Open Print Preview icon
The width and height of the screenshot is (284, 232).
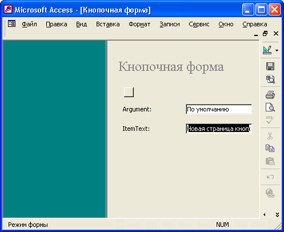coord(270,107)
